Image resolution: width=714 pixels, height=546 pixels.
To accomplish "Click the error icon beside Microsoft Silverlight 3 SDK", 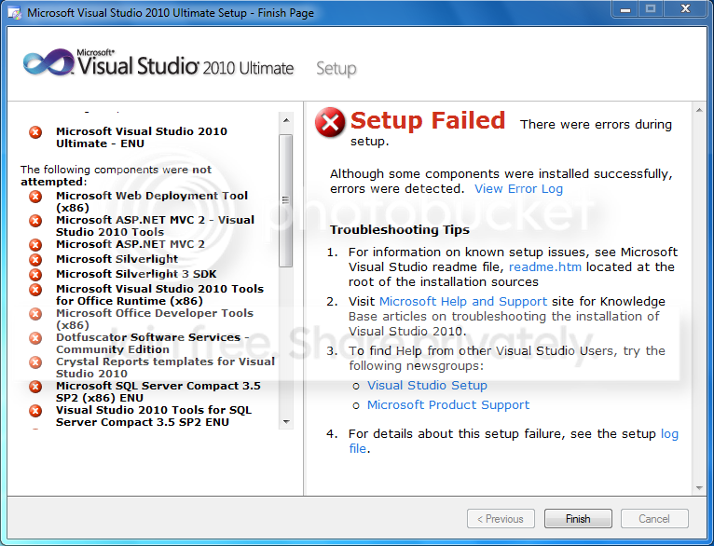I will pyautogui.click(x=35, y=274).
